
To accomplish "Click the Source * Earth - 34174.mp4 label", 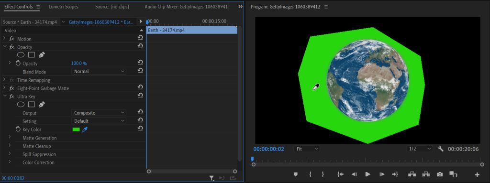I will pos(30,22).
